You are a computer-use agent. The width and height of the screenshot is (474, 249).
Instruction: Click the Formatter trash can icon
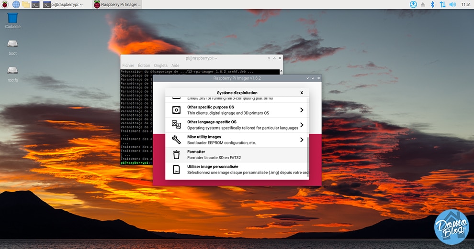[176, 154]
